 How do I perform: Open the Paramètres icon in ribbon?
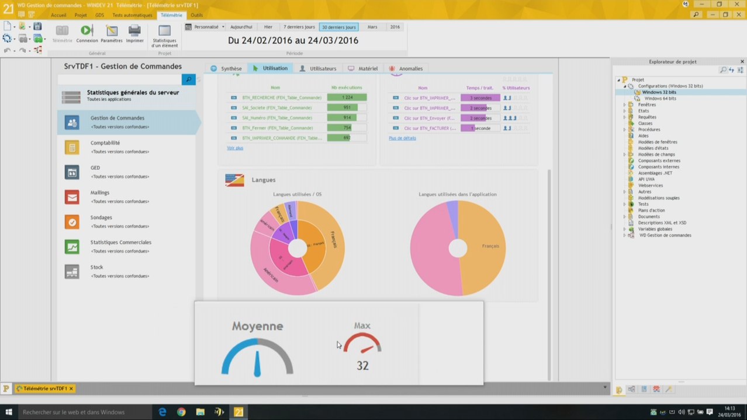click(112, 30)
